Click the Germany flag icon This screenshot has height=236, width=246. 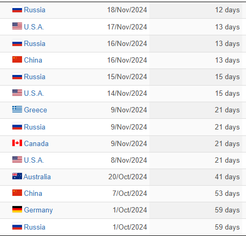(x=17, y=209)
